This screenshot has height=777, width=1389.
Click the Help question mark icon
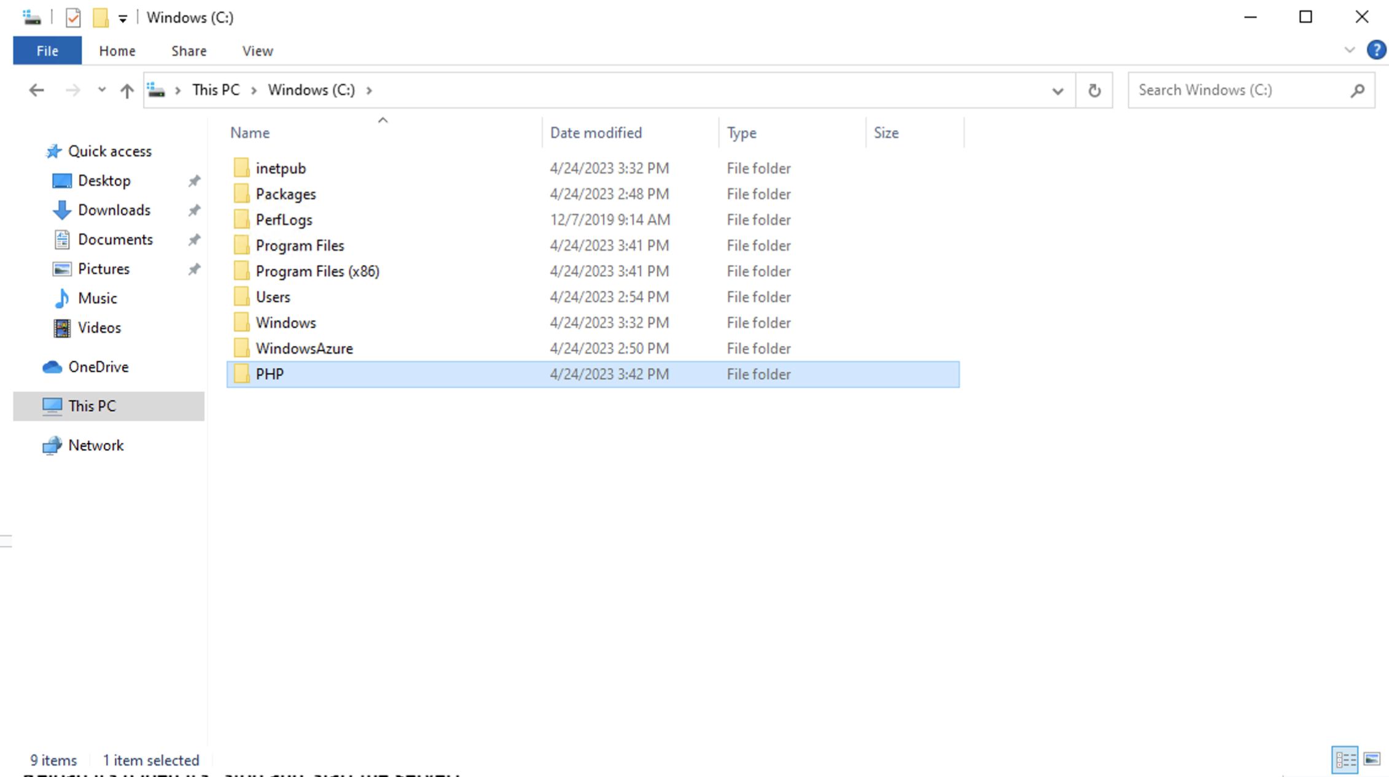[x=1377, y=50]
